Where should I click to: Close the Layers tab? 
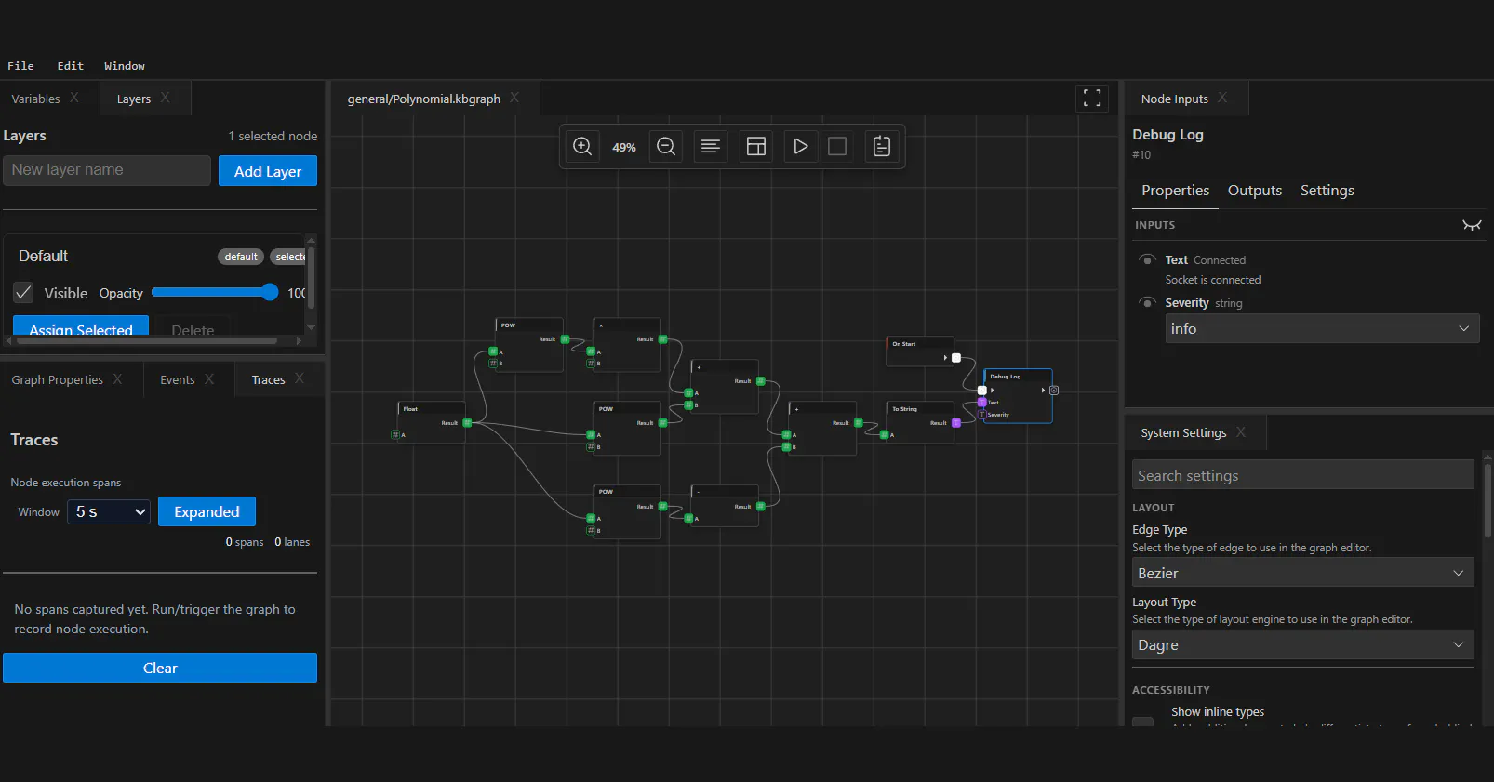(x=166, y=98)
